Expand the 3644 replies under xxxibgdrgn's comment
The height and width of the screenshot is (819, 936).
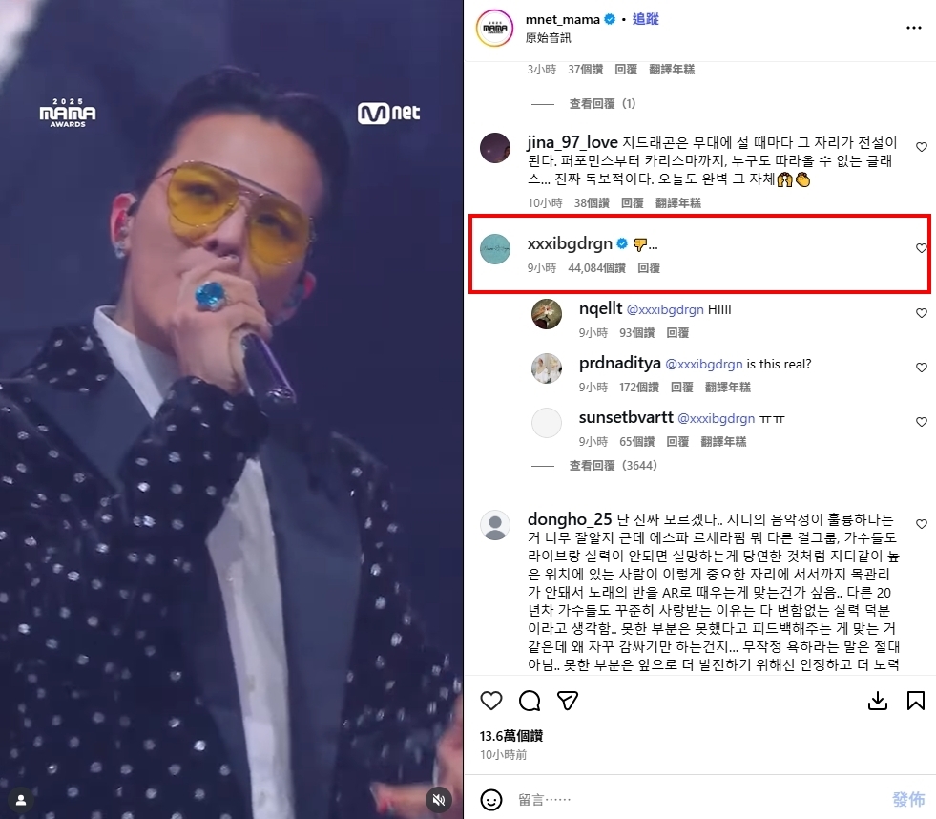point(613,466)
